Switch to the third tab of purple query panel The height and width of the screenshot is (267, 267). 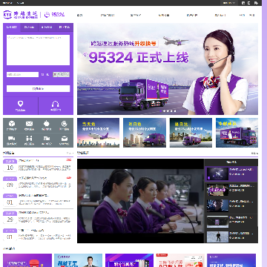pyautogui.click(x=47, y=27)
